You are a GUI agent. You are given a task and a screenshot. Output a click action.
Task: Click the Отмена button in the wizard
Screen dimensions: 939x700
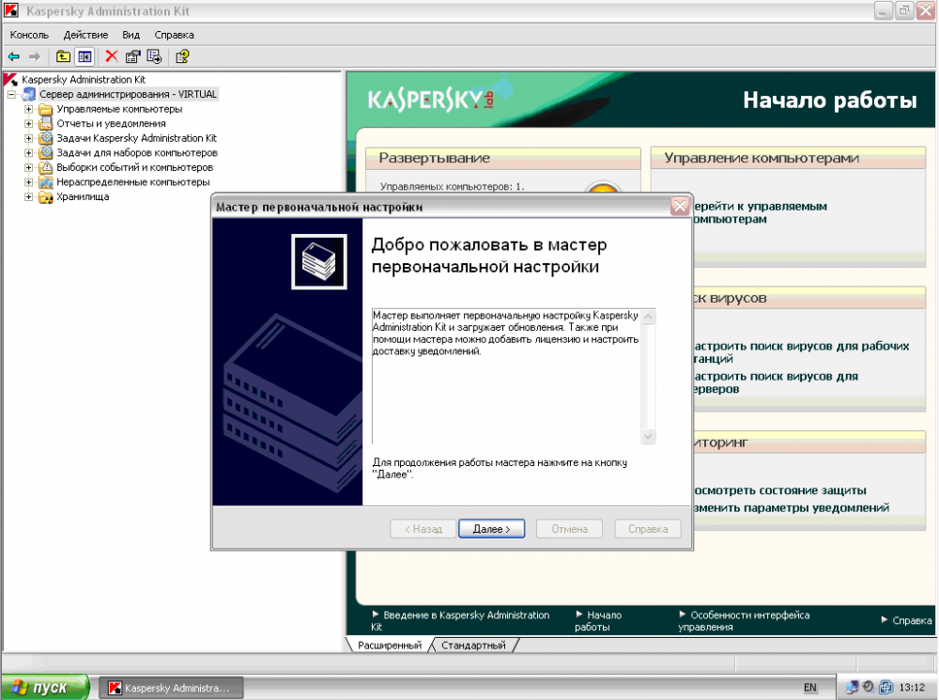click(570, 529)
